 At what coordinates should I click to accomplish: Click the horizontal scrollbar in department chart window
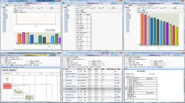point(37,49)
